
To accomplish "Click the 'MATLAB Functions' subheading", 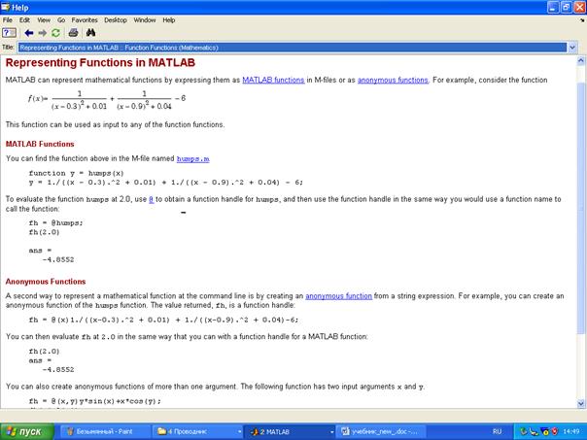I will click(x=40, y=144).
